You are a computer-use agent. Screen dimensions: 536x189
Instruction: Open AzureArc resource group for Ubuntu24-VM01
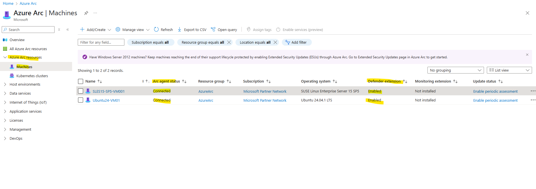[206, 100]
